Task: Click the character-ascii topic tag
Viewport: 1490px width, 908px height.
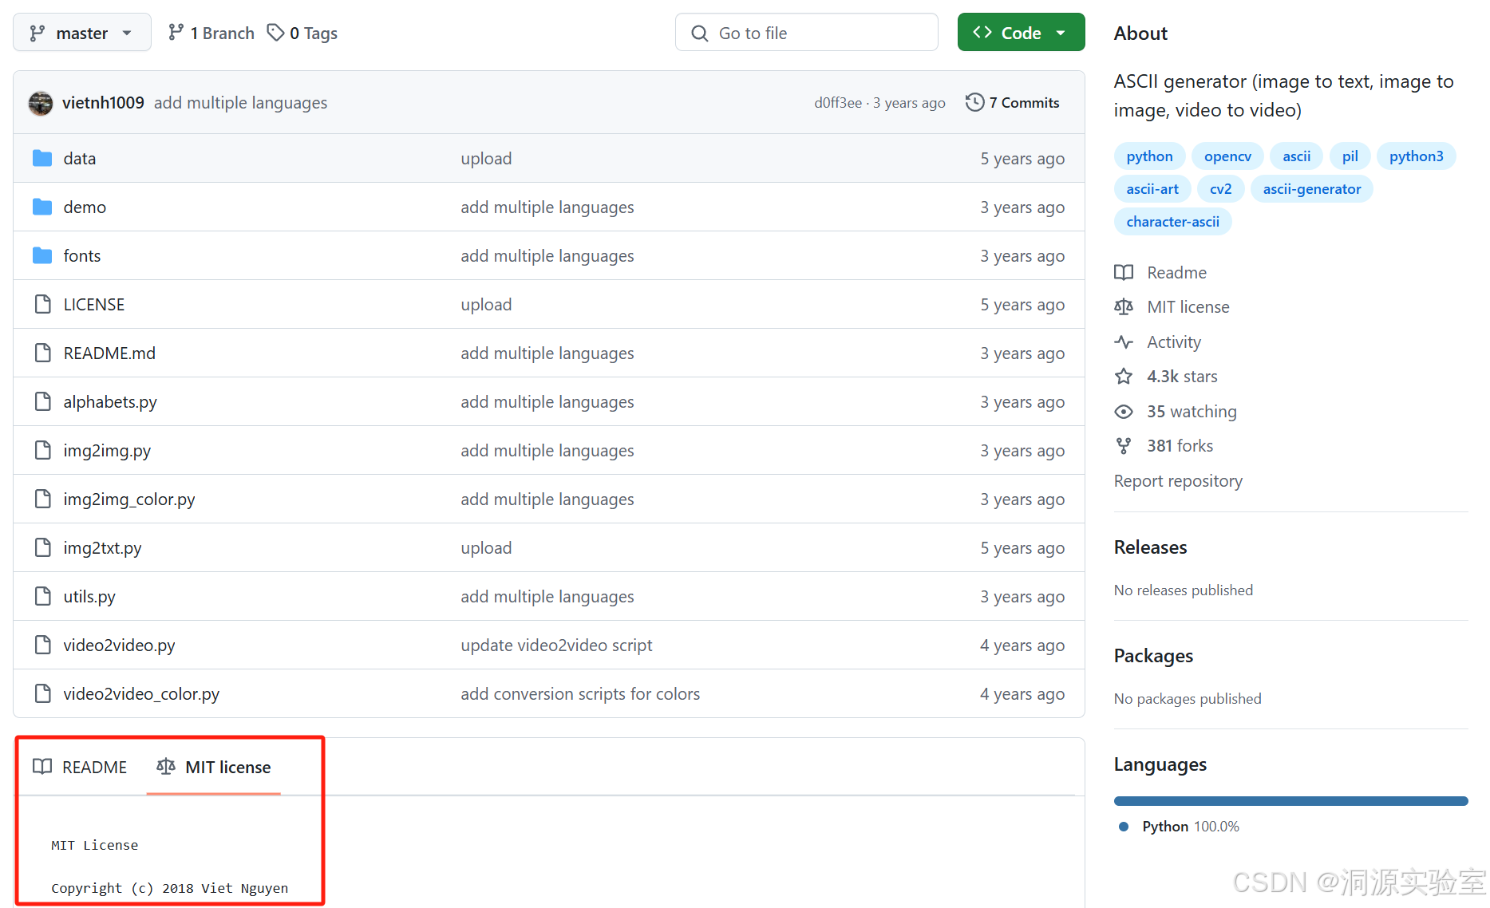Action: pos(1172,222)
